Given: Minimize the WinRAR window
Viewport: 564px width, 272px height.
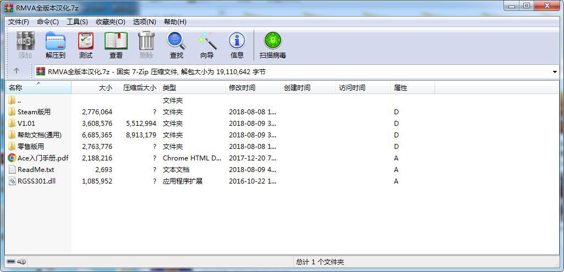Looking at the screenshot, I should pos(512,5).
